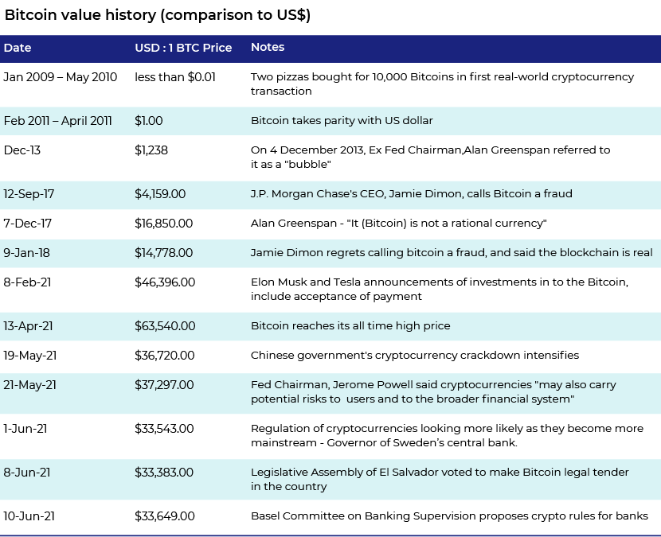
Task: Click the price cell "$33,649.00"
Action: click(164, 517)
